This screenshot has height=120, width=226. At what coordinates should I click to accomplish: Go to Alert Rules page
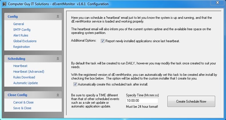point(21,35)
